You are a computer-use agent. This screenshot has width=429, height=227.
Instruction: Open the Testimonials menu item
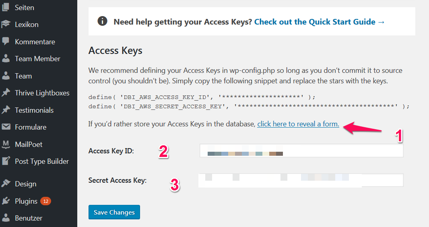point(34,110)
